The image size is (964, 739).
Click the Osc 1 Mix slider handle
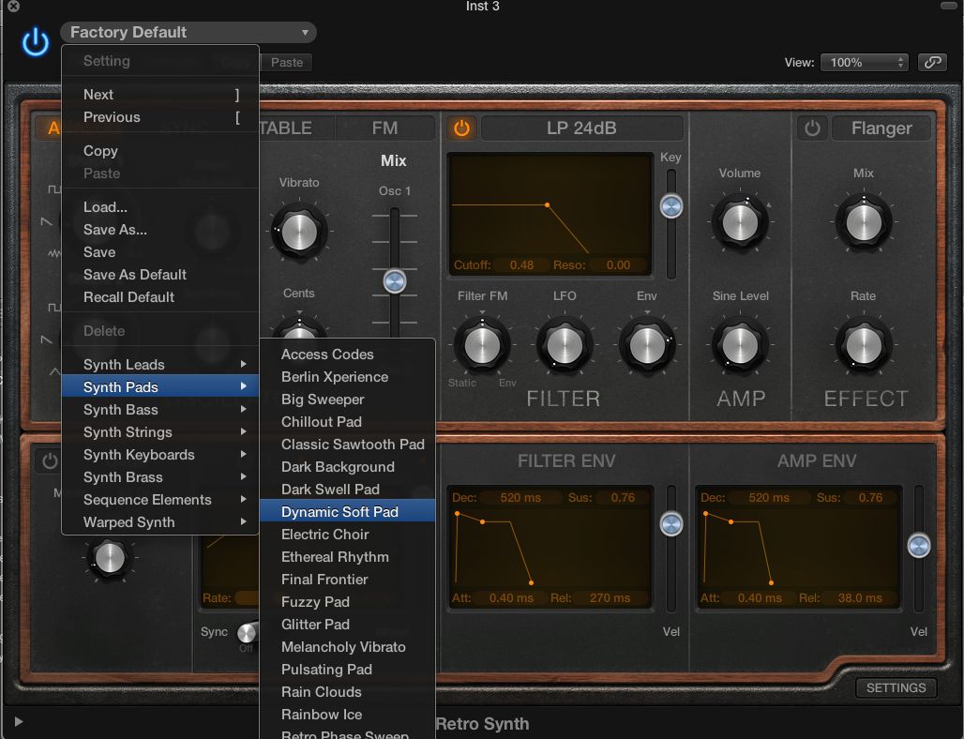click(395, 281)
